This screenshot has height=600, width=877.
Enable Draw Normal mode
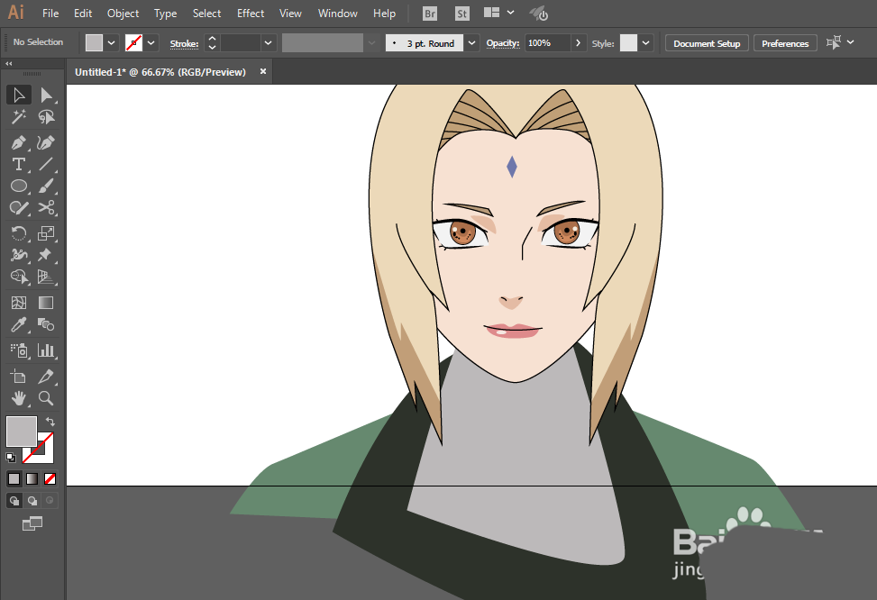(14, 501)
